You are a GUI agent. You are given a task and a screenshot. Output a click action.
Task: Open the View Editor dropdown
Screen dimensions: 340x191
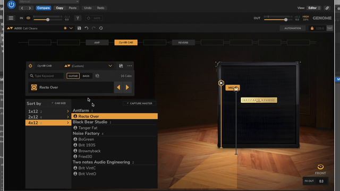click(x=314, y=8)
